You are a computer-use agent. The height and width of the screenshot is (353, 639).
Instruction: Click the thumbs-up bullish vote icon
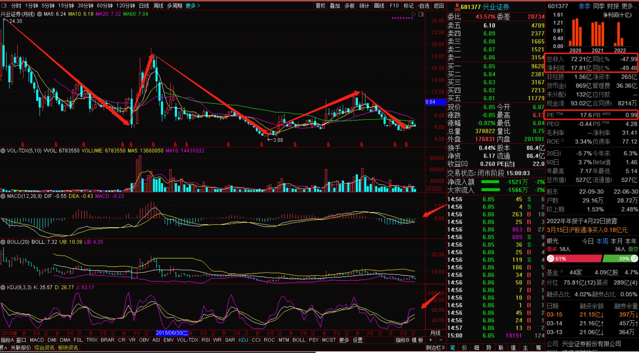pyautogui.click(x=551, y=258)
